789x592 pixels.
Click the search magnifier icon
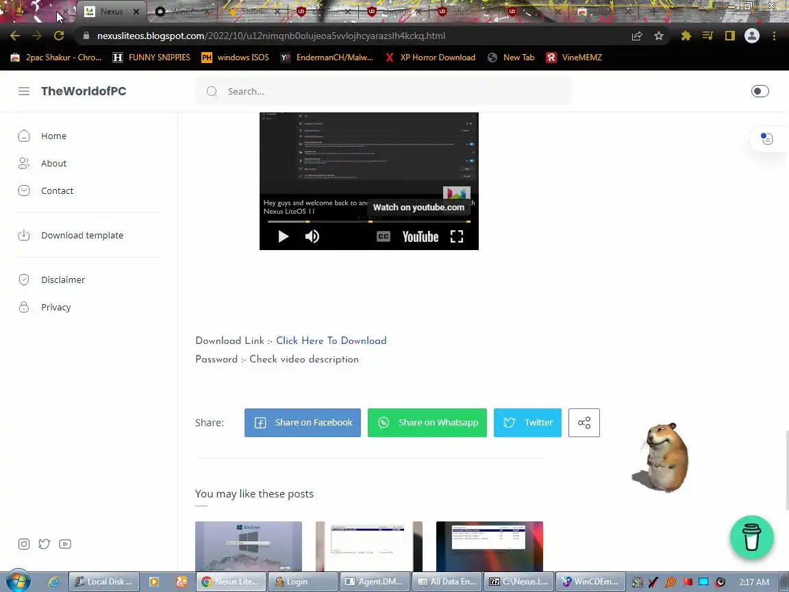coord(212,91)
